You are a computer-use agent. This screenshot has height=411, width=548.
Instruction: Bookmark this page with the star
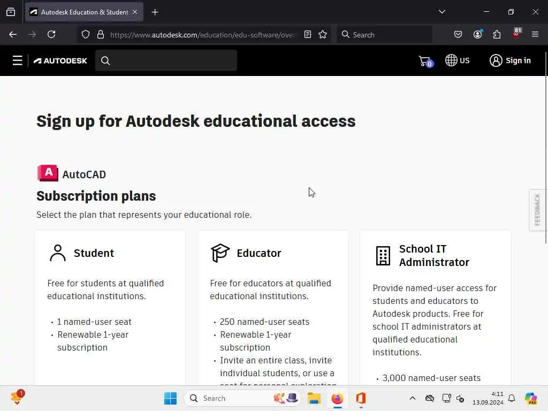(323, 34)
